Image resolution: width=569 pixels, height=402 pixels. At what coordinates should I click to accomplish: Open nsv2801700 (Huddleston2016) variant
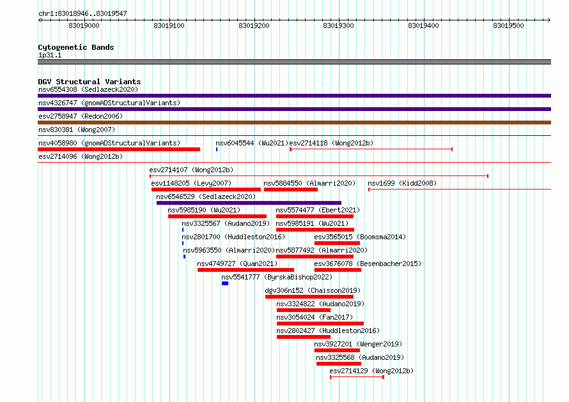click(x=233, y=237)
